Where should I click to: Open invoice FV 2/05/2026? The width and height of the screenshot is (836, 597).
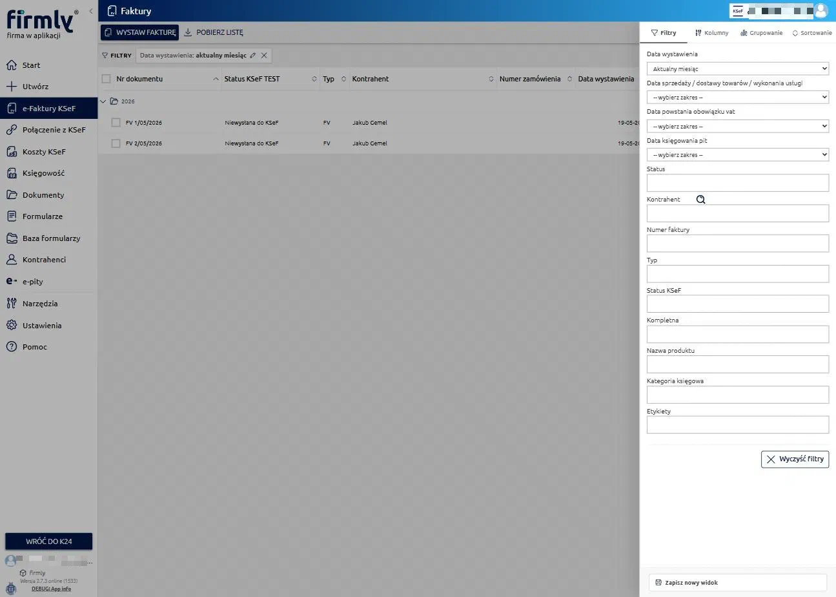[x=144, y=143]
